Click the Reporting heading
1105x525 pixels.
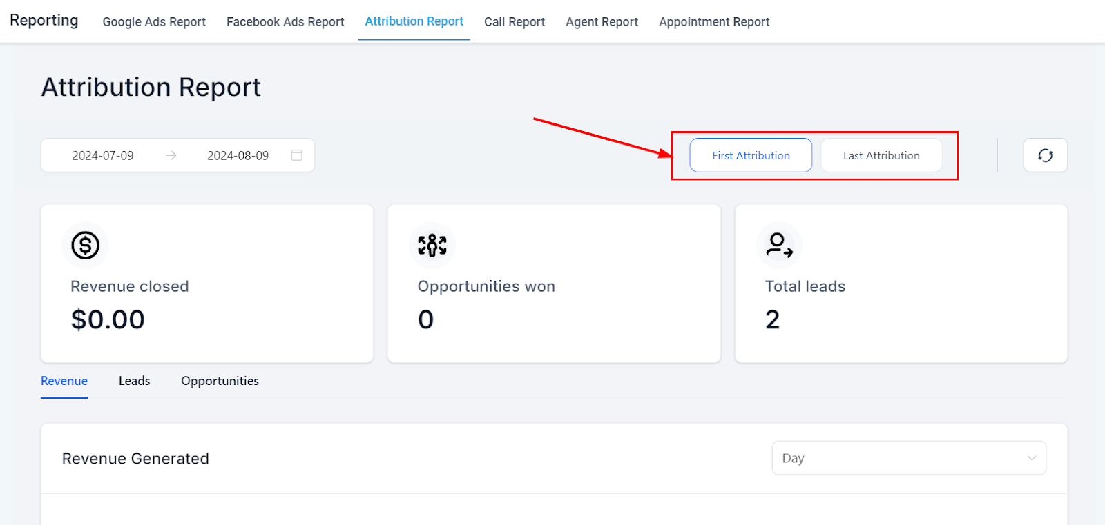tap(44, 20)
